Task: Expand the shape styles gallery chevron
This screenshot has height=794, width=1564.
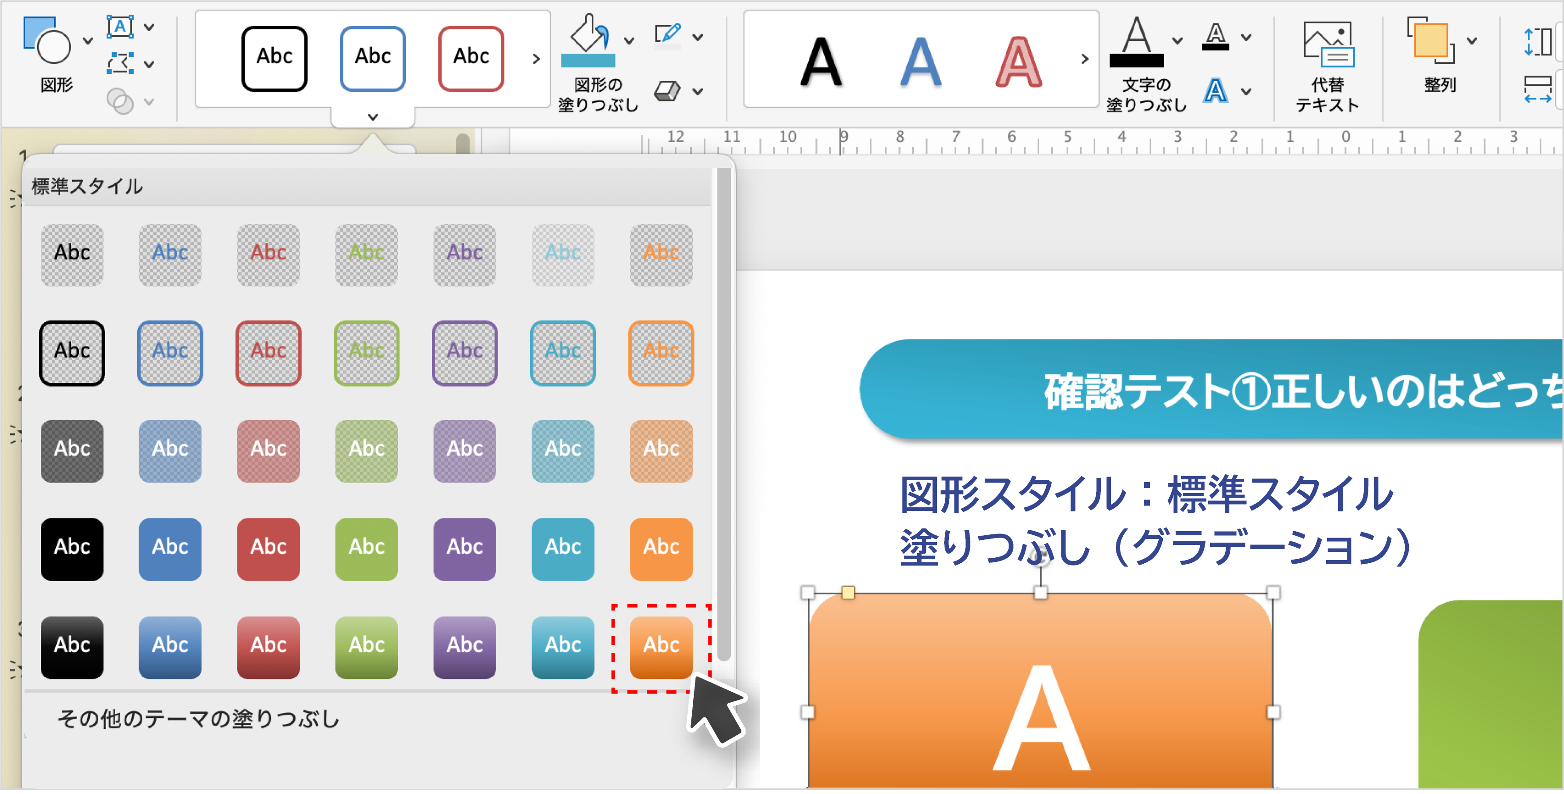Action: coord(373,117)
